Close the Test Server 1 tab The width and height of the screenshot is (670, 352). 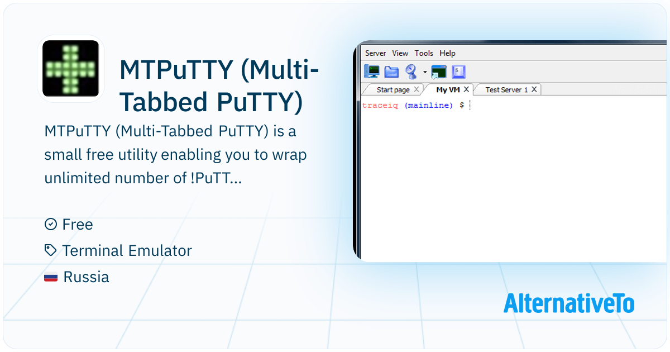pyautogui.click(x=534, y=89)
